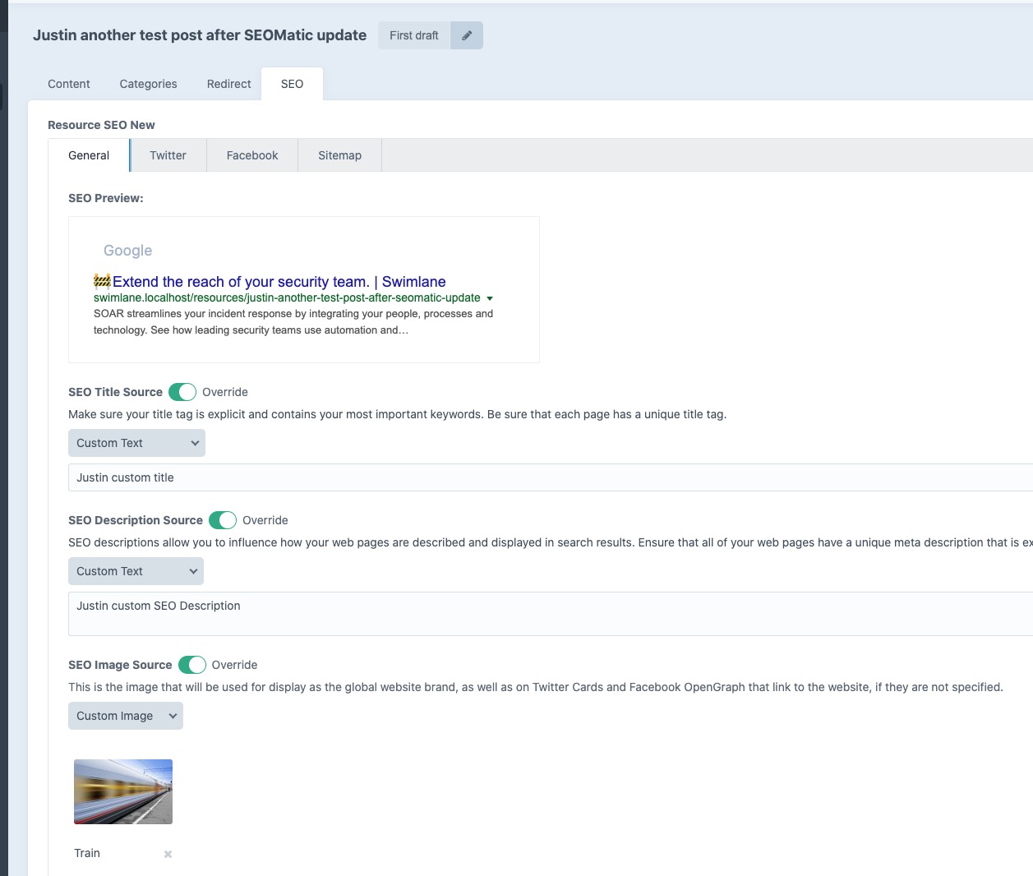1033x876 pixels.
Task: Switch to the Twitter tab
Action: coord(168,155)
